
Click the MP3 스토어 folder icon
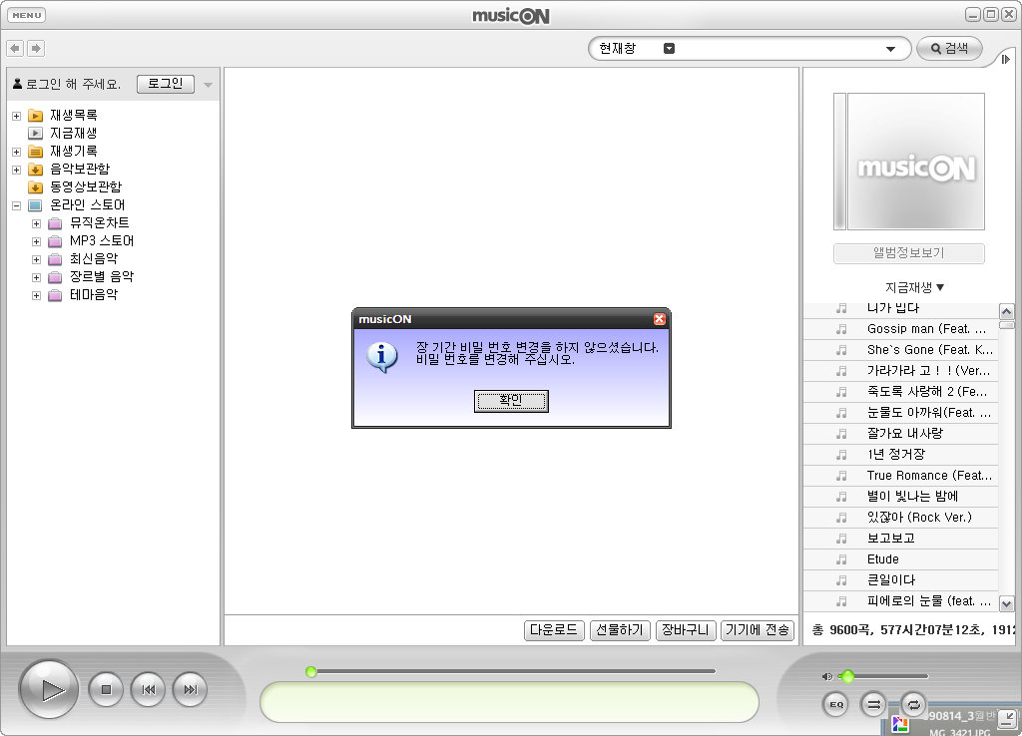[x=56, y=241]
